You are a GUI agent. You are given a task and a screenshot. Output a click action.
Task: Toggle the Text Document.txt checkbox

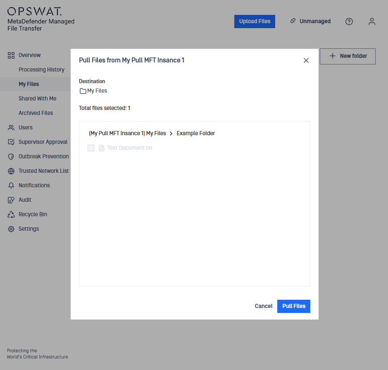(x=91, y=148)
